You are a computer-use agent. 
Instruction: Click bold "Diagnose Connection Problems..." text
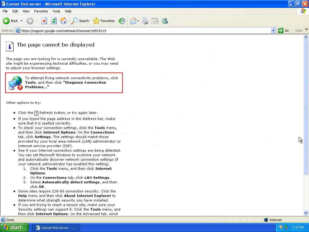click(65, 85)
